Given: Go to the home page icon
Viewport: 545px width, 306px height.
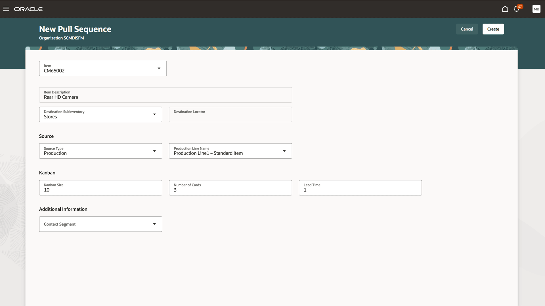Looking at the screenshot, I should coord(505,9).
